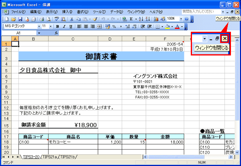The image size is (241, 166).
Task: Click the Sort Ascending A-Z icon
Action: 141,19
